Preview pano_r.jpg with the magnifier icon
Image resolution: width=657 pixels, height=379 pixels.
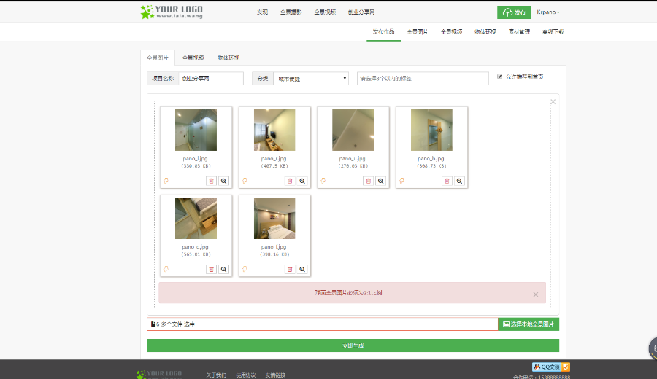[x=302, y=181]
